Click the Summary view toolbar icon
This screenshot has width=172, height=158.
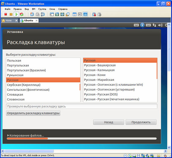click(75, 14)
